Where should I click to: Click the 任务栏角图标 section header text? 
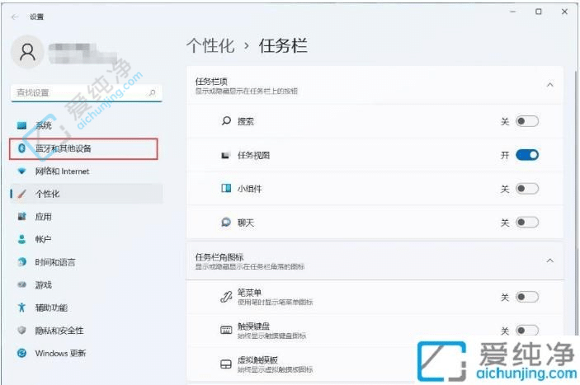coord(219,256)
